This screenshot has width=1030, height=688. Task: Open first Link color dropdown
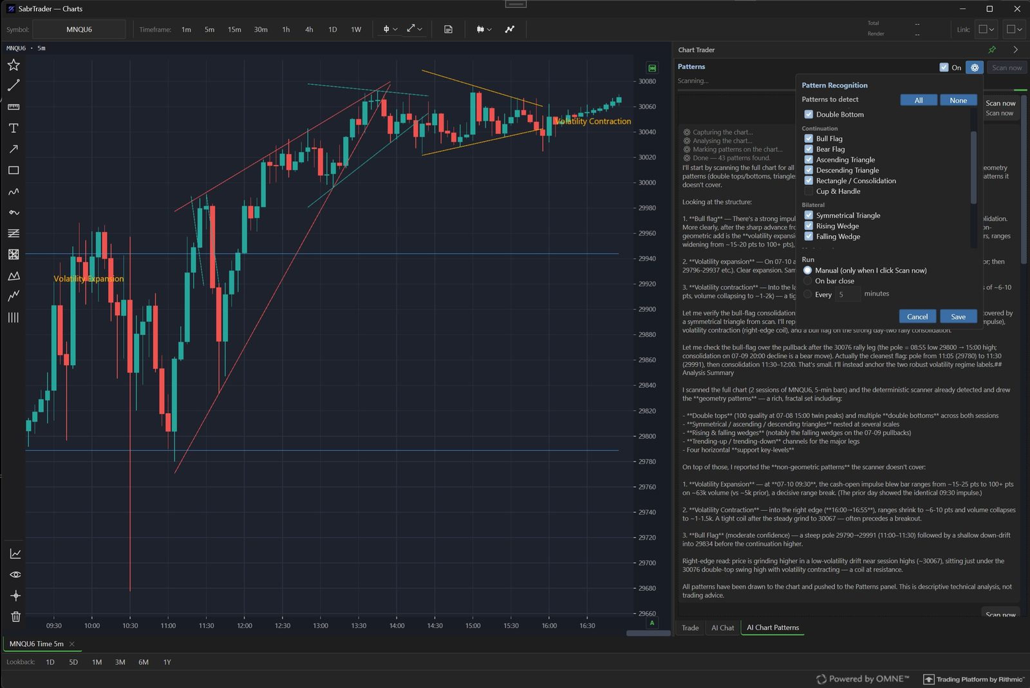coord(986,29)
